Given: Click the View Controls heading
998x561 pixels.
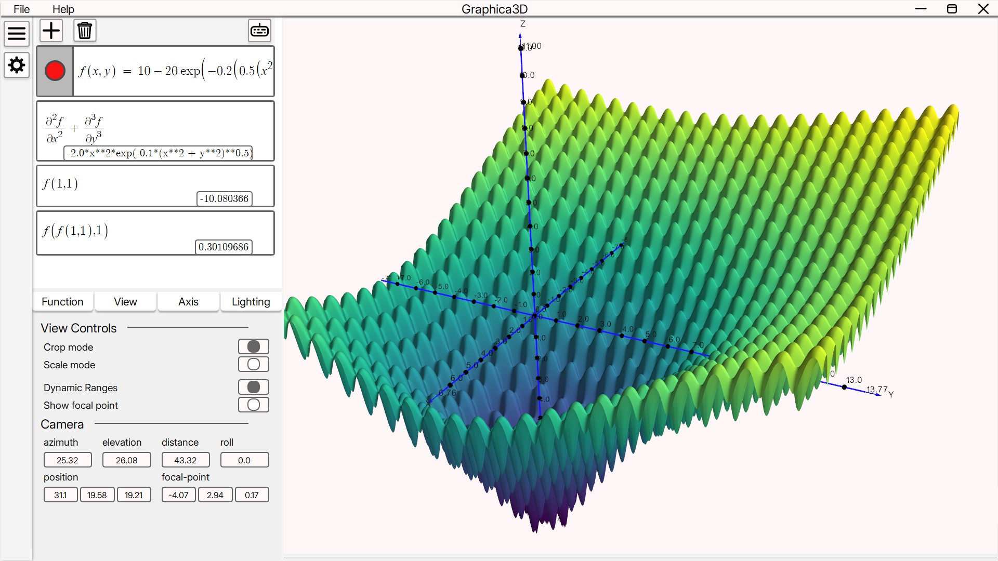Looking at the screenshot, I should 79,328.
